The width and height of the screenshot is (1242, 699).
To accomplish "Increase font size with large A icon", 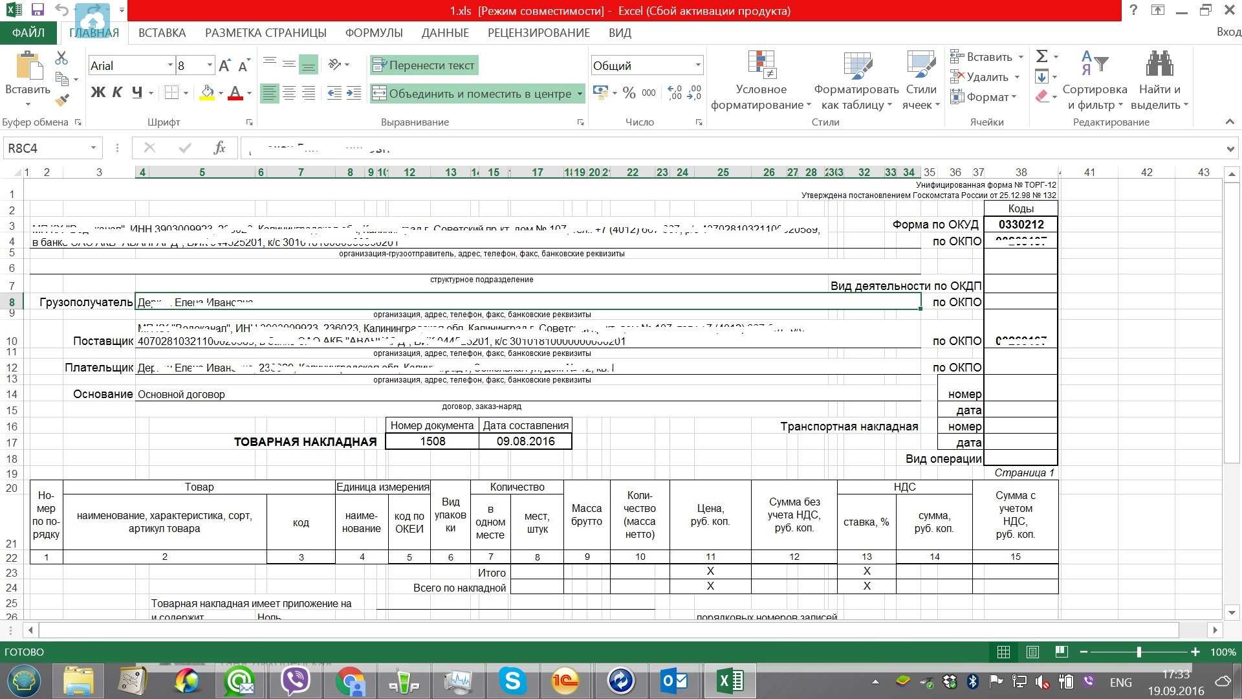I will [x=224, y=65].
